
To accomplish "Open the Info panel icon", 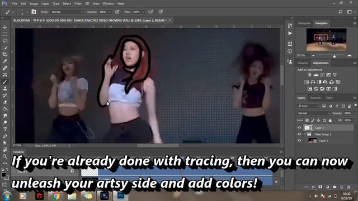I will pyautogui.click(x=290, y=51).
